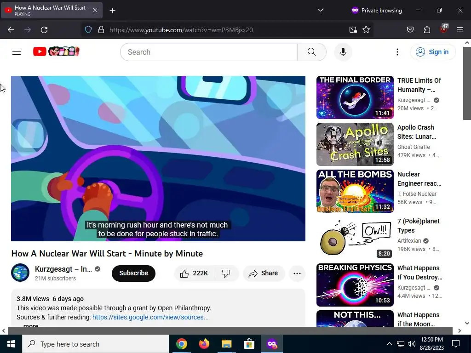Image resolution: width=471 pixels, height=353 pixels.
Task: Open a new tab with plus
Action: click(x=112, y=11)
